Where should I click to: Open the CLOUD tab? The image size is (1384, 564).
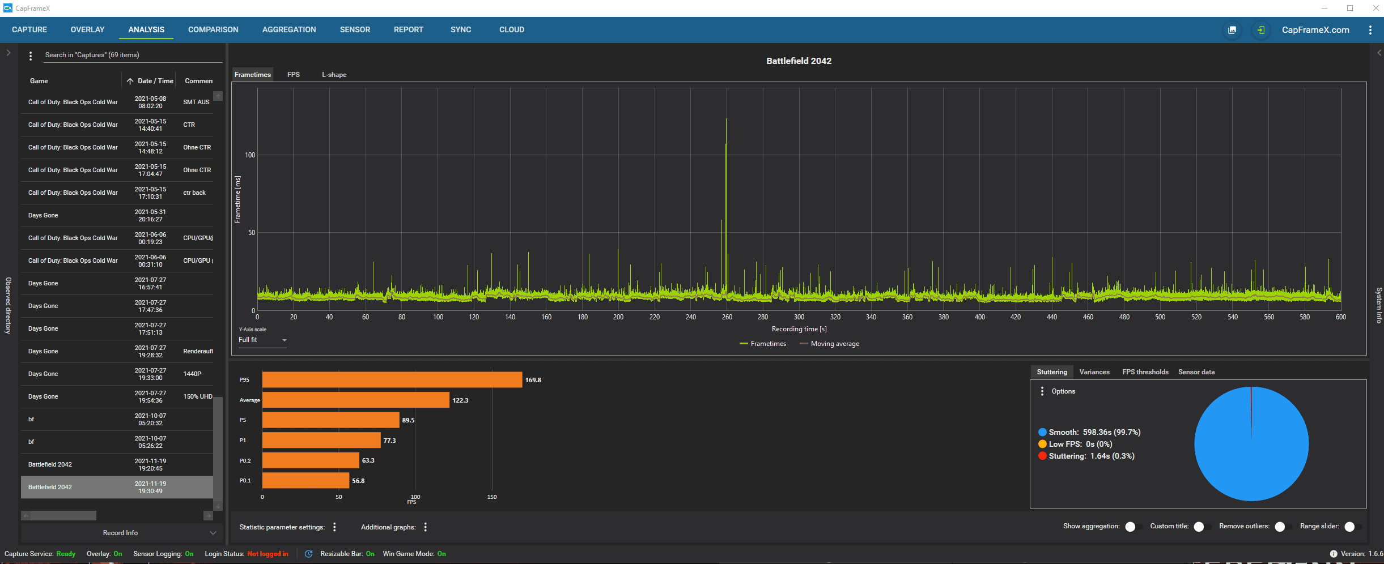[512, 30]
